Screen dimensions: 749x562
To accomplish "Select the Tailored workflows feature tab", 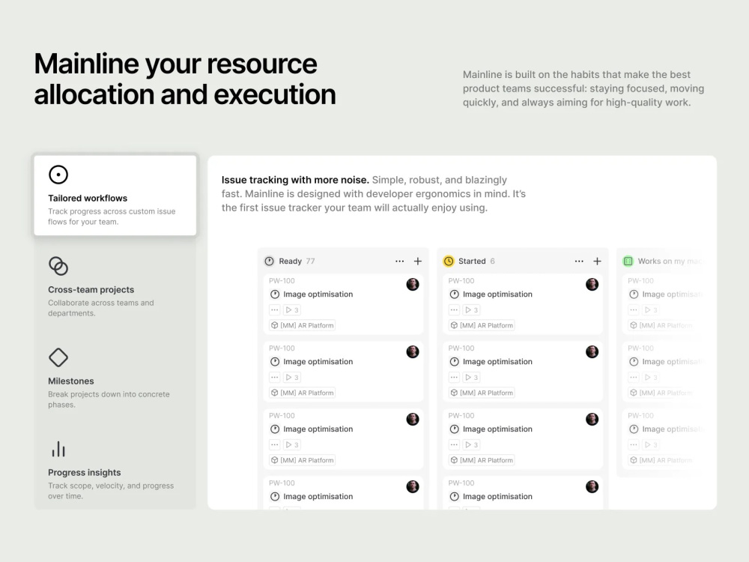I will pos(115,196).
